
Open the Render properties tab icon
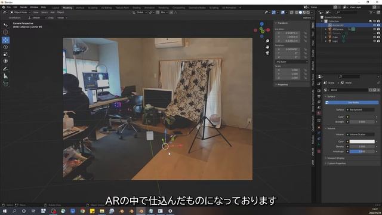[x=319, y=91]
